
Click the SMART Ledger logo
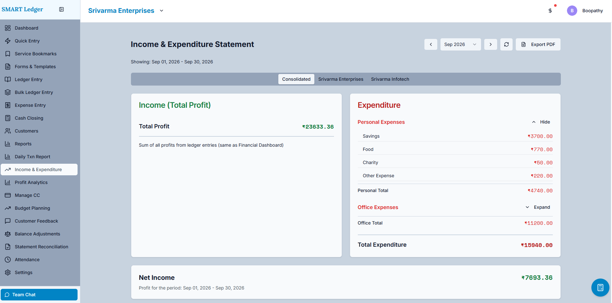click(x=22, y=9)
